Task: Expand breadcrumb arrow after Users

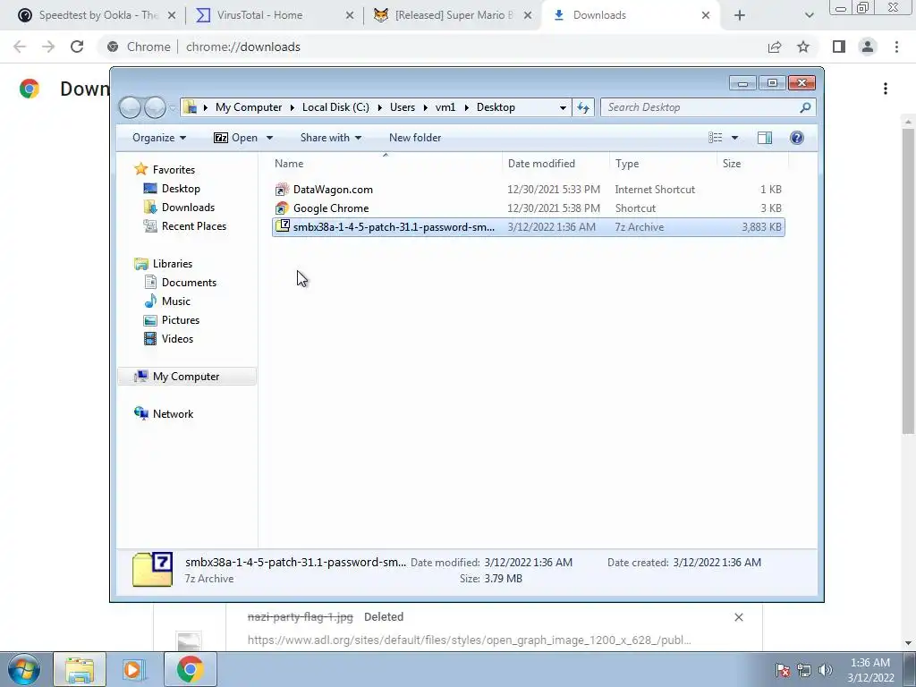Action: point(425,107)
